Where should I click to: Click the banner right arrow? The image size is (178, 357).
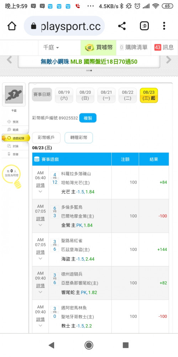point(169,60)
